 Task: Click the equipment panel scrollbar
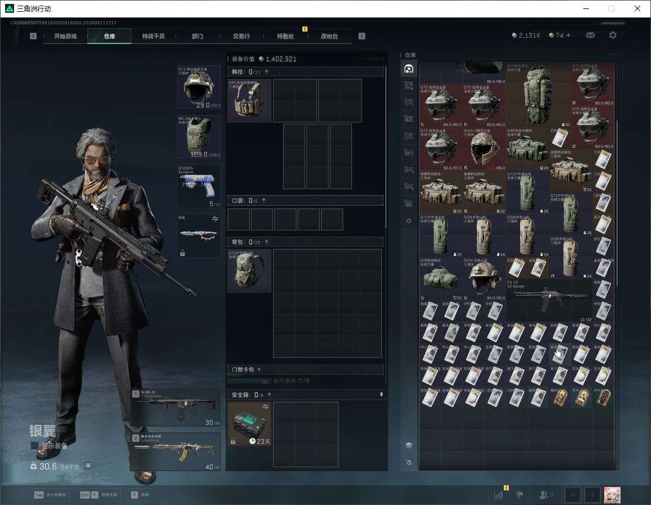click(386, 147)
